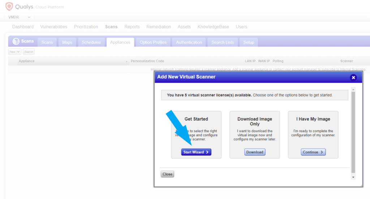Click the Continue button
This screenshot has height=199, width=370.
(313, 152)
